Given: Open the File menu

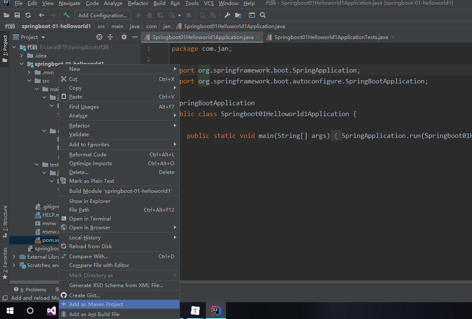Looking at the screenshot, I should (x=18, y=3).
